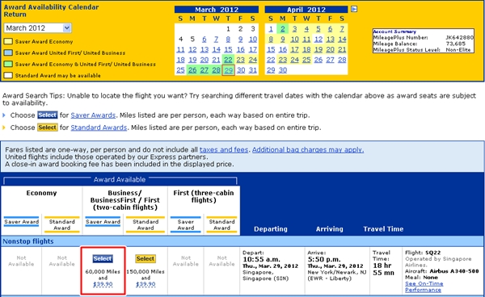Select blue Saver Award business Select button

[103, 259]
